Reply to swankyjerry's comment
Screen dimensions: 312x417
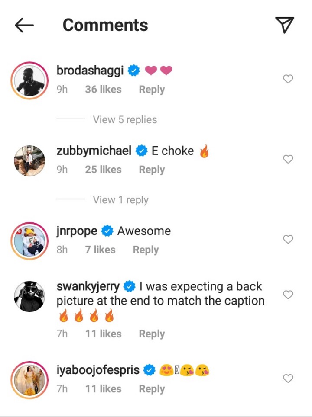152,334
